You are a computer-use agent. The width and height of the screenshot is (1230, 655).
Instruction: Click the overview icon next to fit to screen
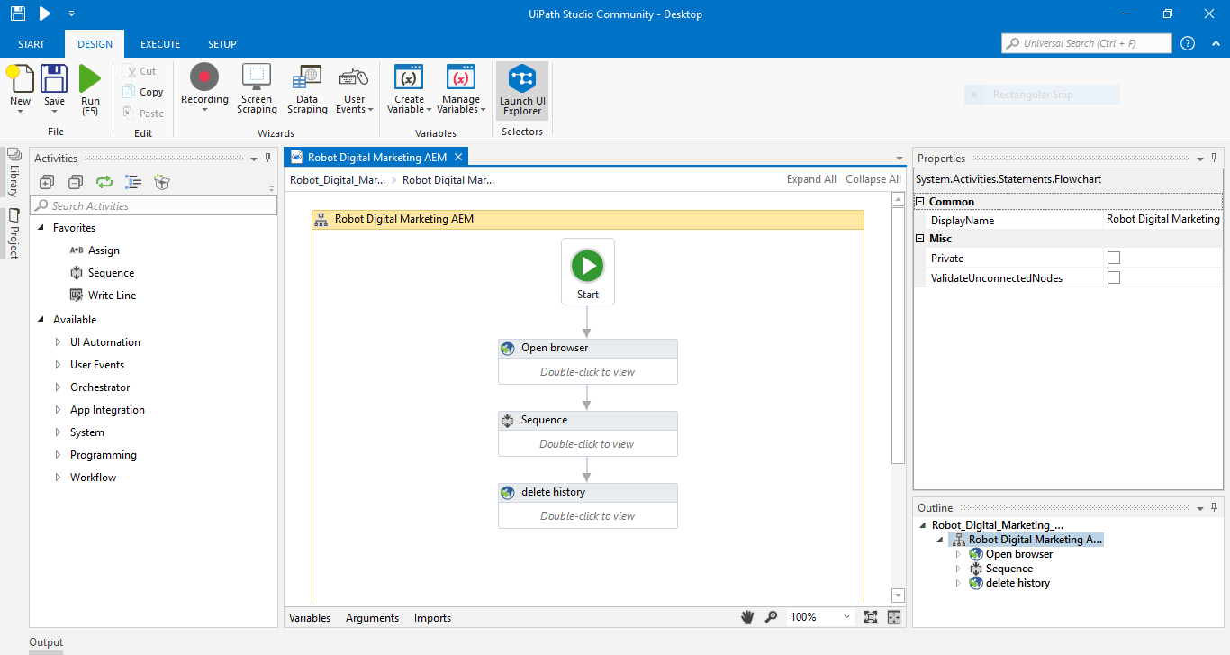(x=894, y=617)
